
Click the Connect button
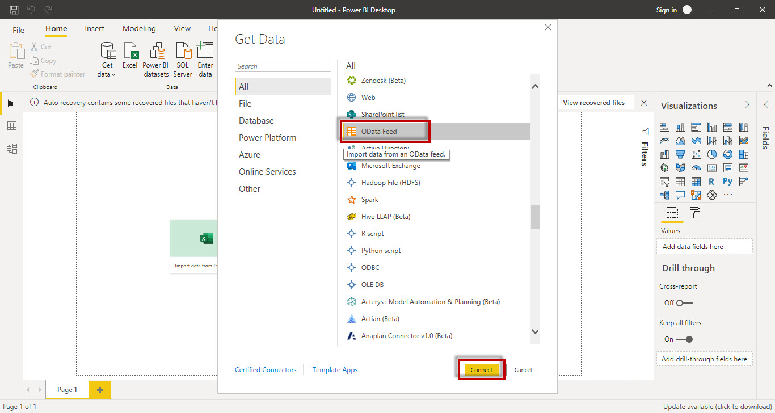[481, 369]
